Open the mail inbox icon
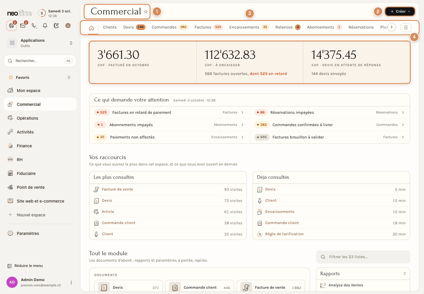 click(x=23, y=26)
